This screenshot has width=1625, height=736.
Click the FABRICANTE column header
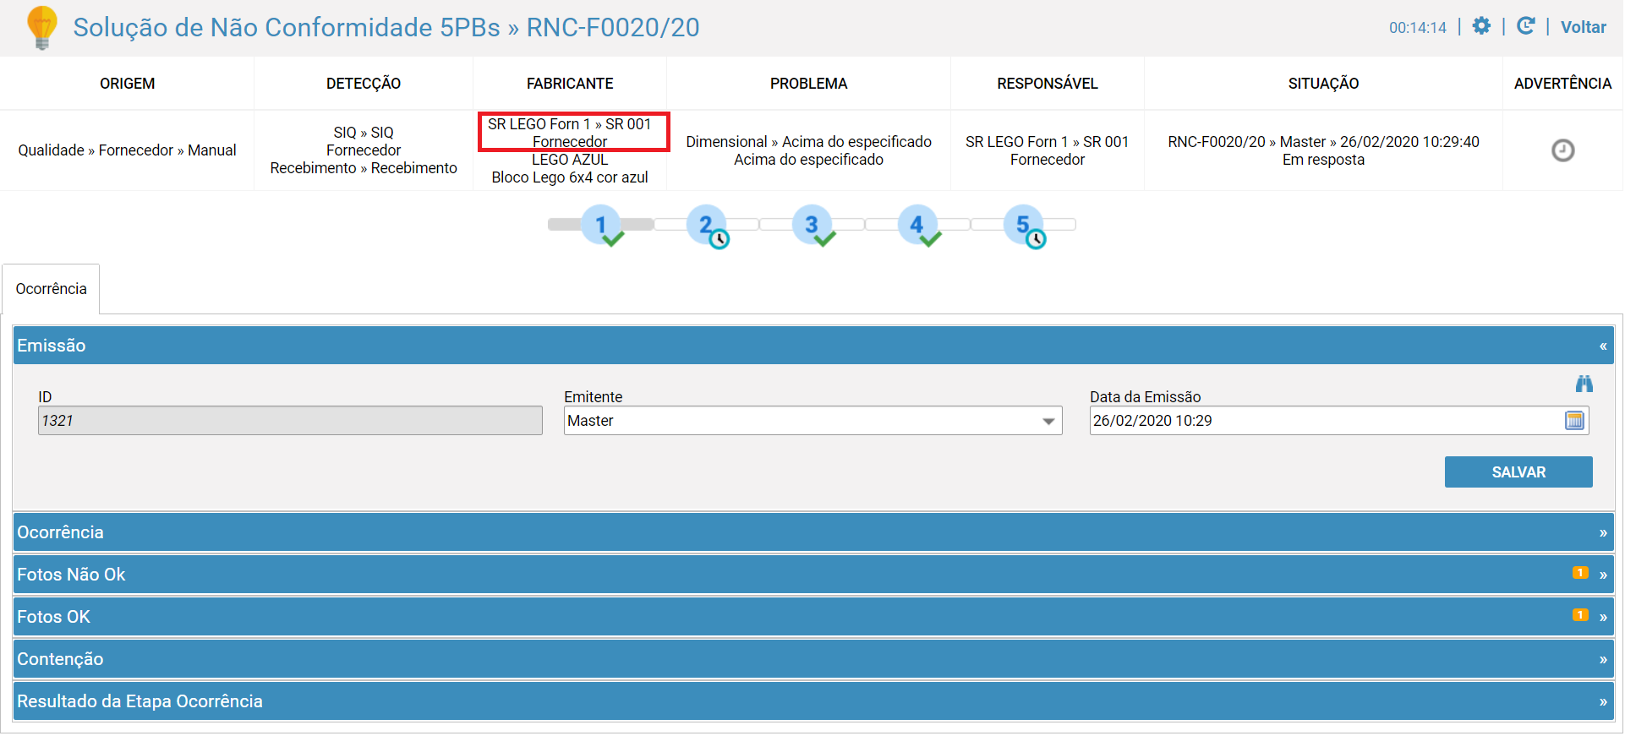click(570, 84)
